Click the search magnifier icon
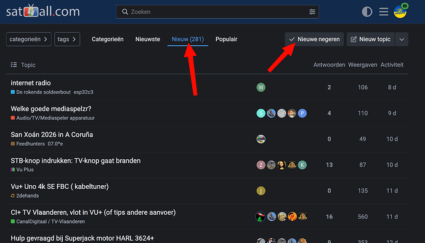Image resolution: width=425 pixels, height=243 pixels. click(x=124, y=12)
